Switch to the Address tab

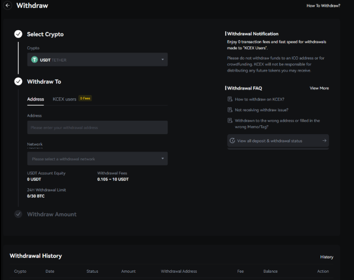pyautogui.click(x=36, y=99)
